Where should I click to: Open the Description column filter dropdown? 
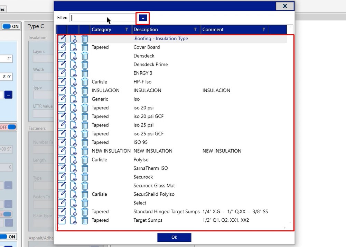[195, 29]
